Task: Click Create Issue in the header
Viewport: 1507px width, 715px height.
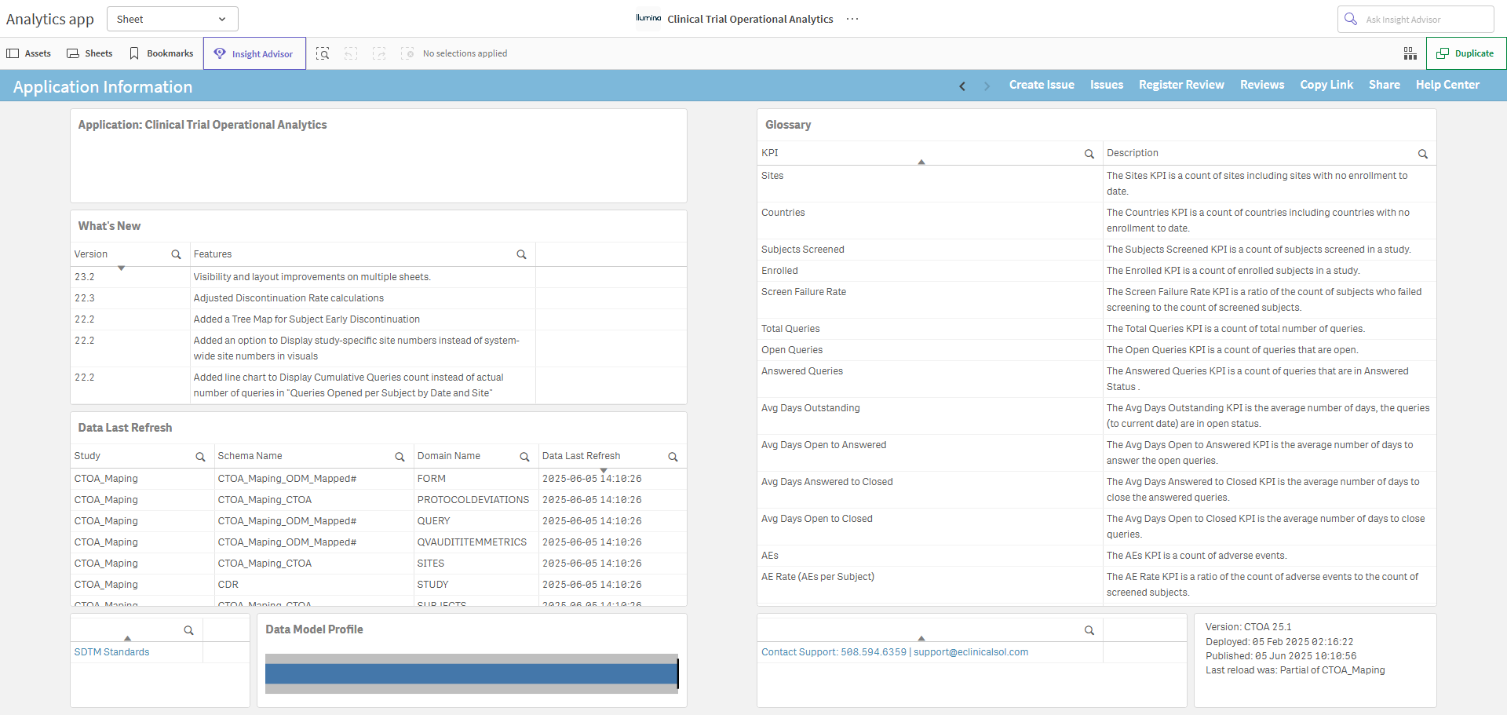Action: click(x=1042, y=85)
